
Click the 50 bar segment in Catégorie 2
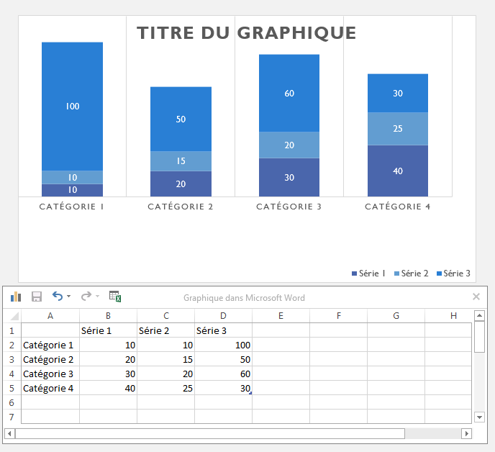181,119
